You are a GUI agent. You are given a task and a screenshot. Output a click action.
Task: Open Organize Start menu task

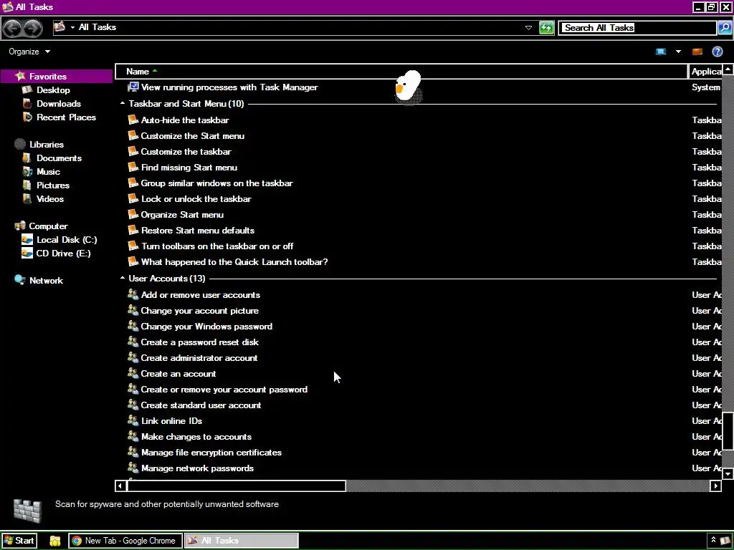[x=182, y=215]
